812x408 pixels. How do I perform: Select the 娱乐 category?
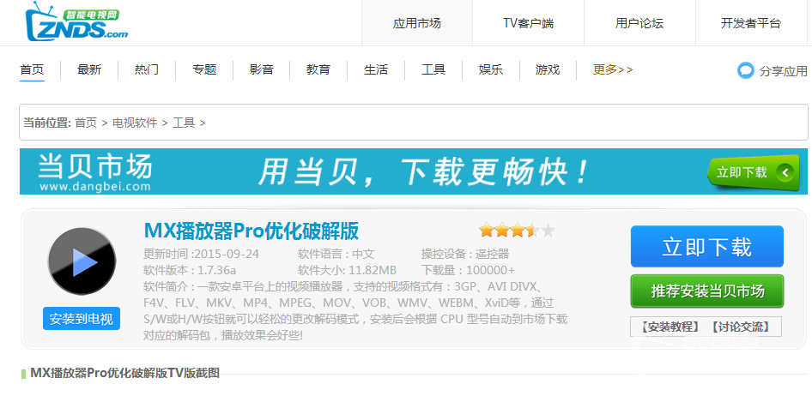click(490, 69)
